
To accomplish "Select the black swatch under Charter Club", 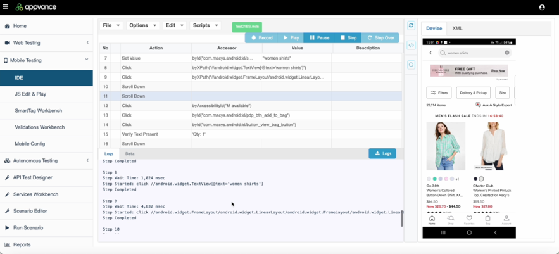I will point(475,179).
